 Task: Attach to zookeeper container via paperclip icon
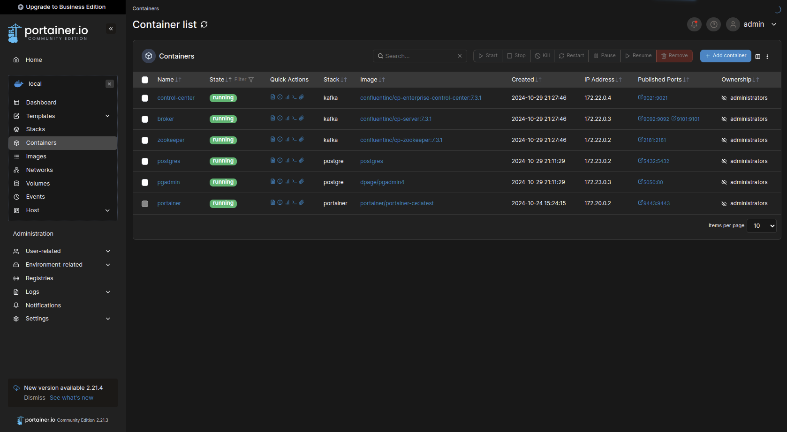(302, 140)
